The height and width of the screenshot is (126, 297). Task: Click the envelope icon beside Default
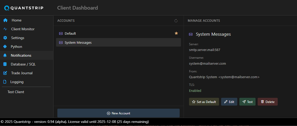61,33
